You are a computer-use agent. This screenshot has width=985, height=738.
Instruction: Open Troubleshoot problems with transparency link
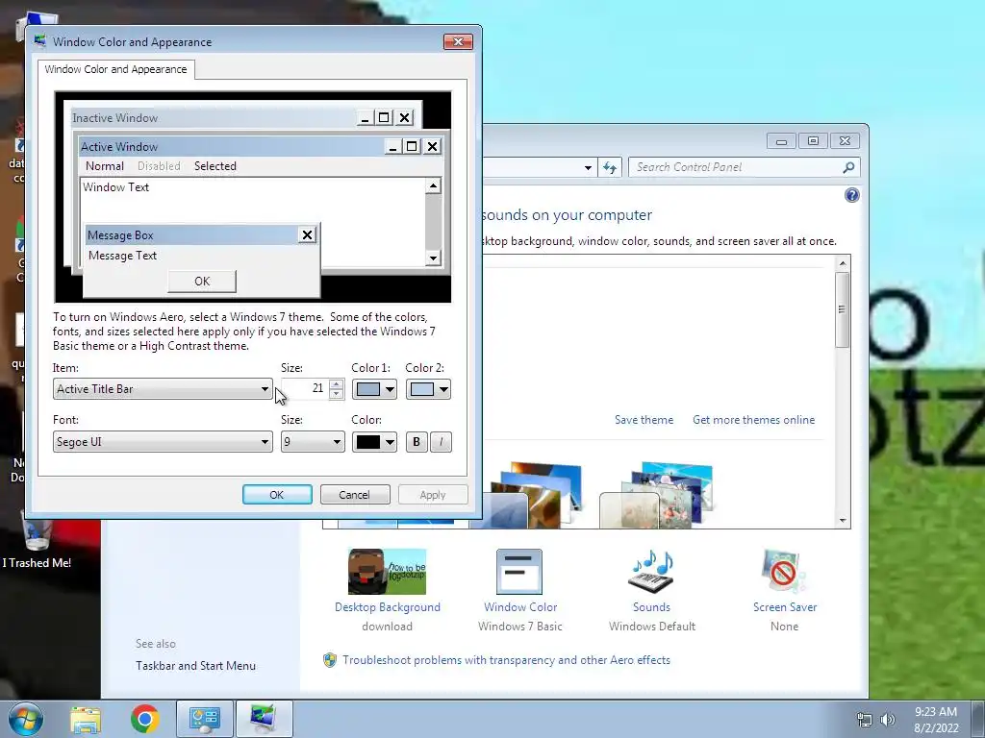pos(506,660)
